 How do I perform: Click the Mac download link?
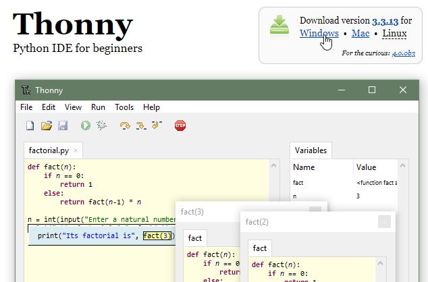360,33
